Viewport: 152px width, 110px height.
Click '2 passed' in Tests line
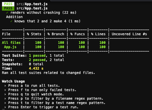pyautogui.click(x=37, y=60)
